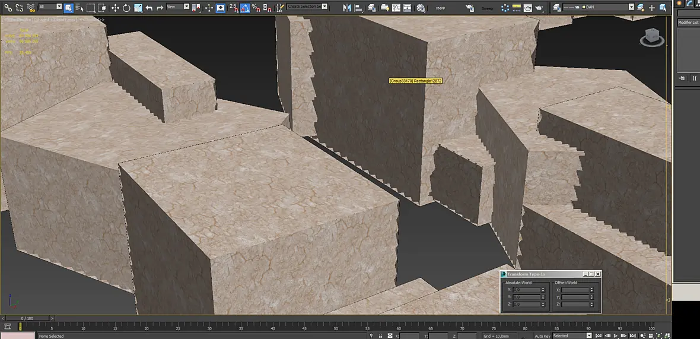Toggle the Angle Snap button
Image resolution: width=700 pixels, height=339 pixels.
(x=244, y=8)
